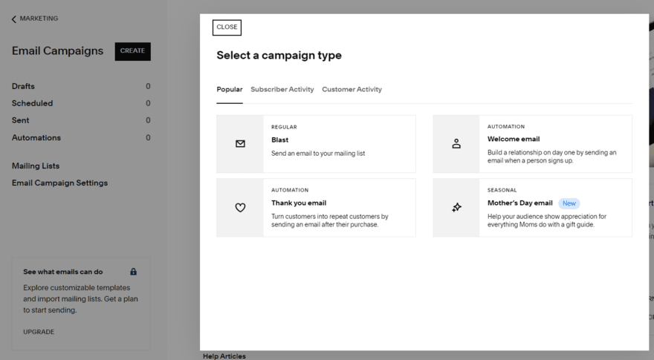Open Help Articles below the dialog

224,356
